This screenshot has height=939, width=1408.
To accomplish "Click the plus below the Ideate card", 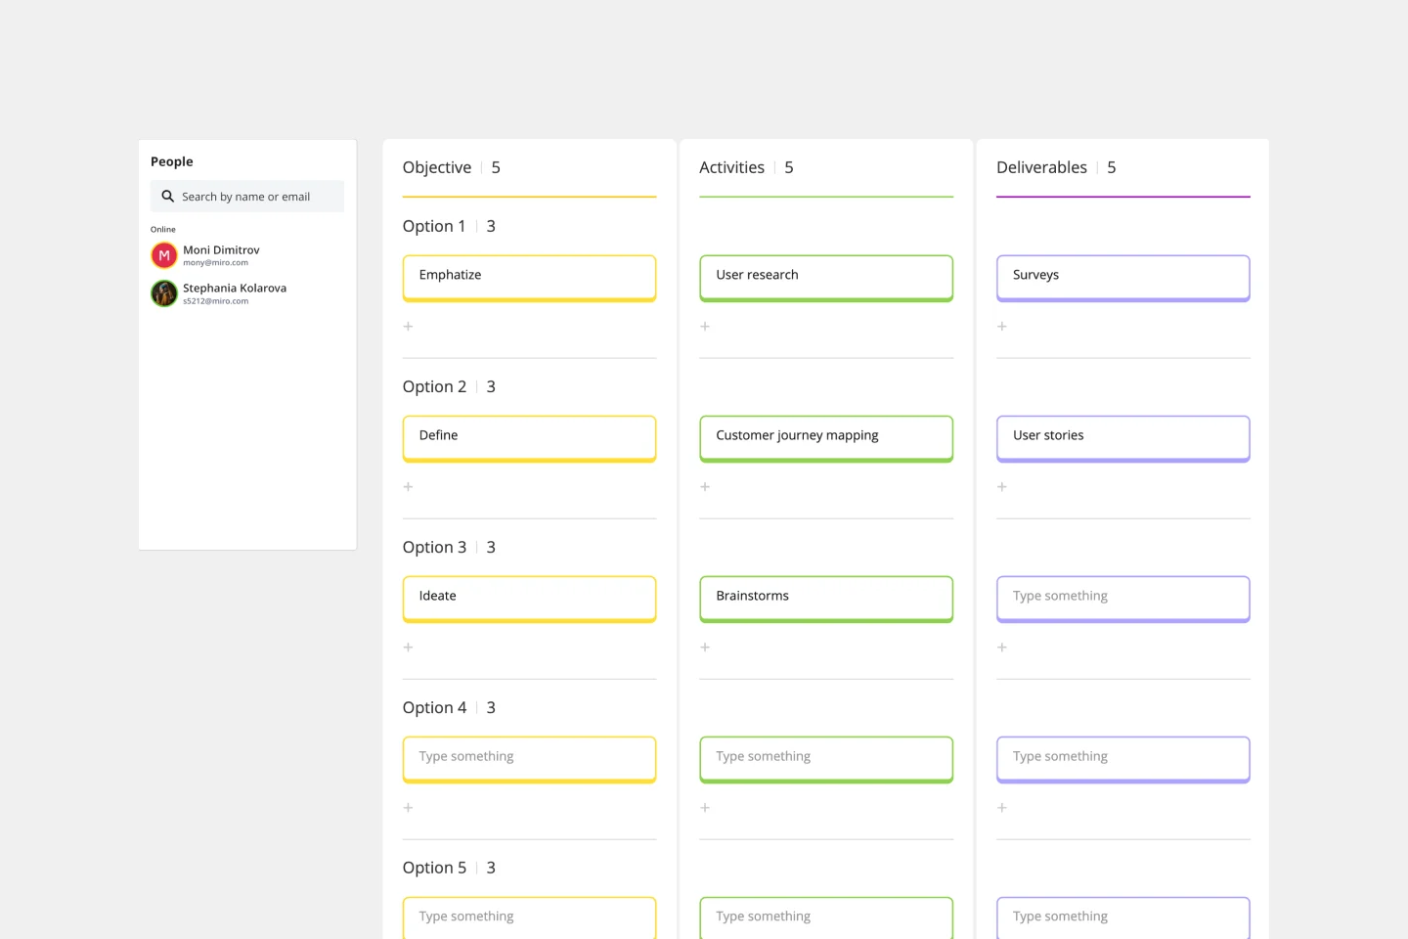I will pyautogui.click(x=408, y=648).
